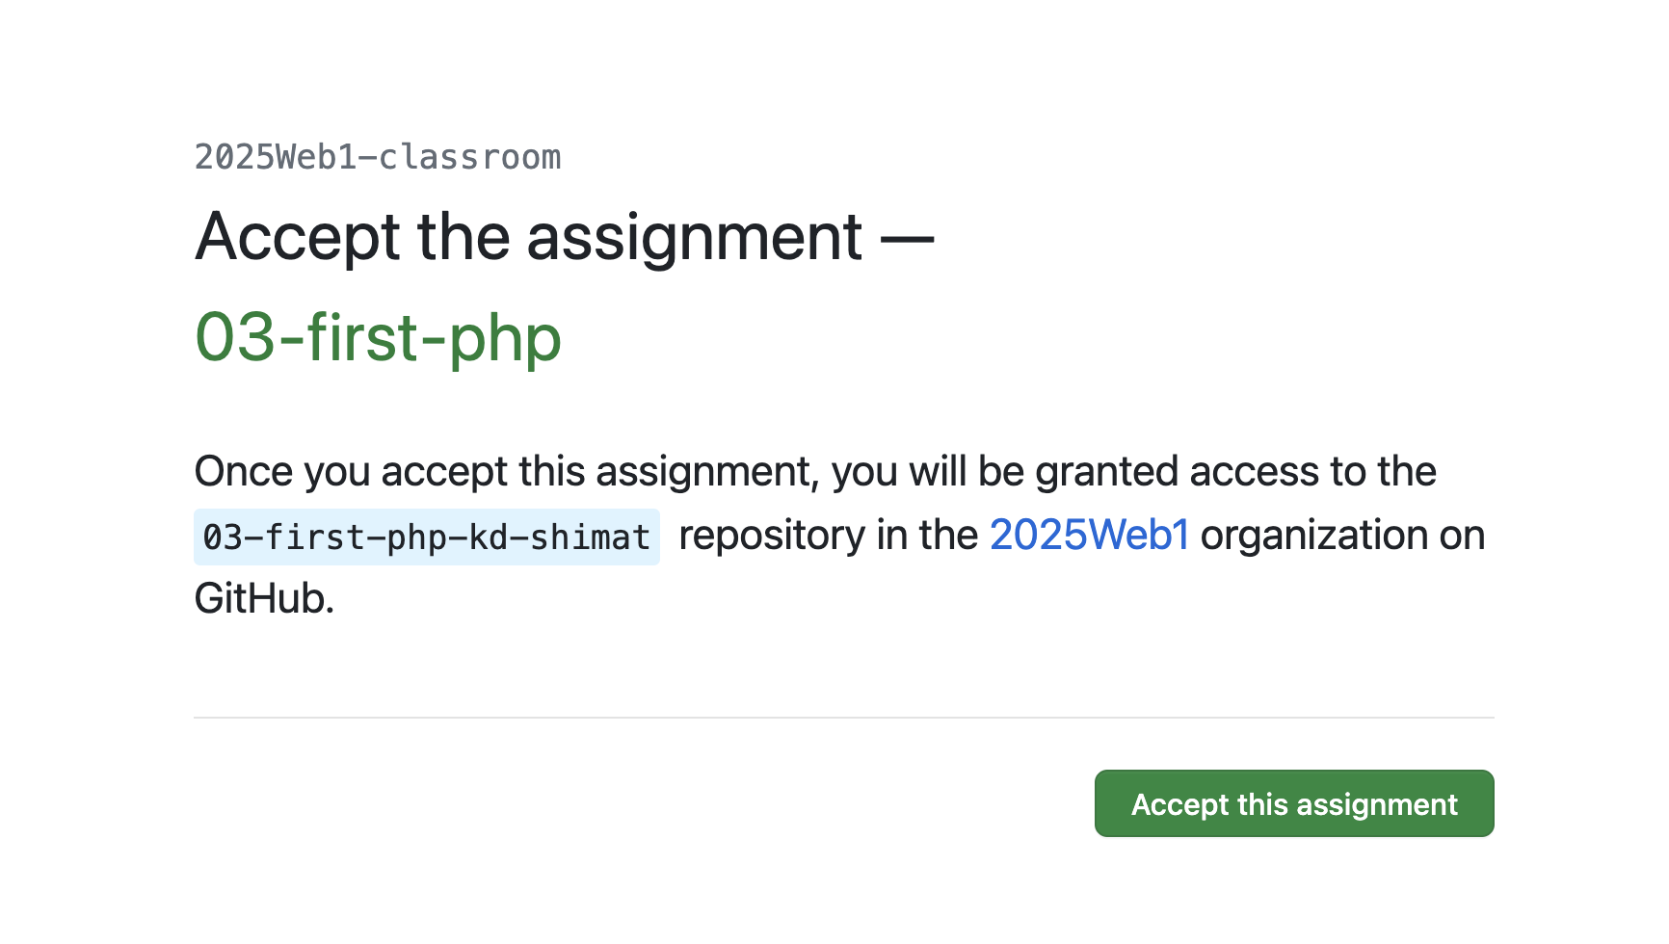Click the Accept this assignment button
The width and height of the screenshot is (1669, 944).
[x=1294, y=803]
